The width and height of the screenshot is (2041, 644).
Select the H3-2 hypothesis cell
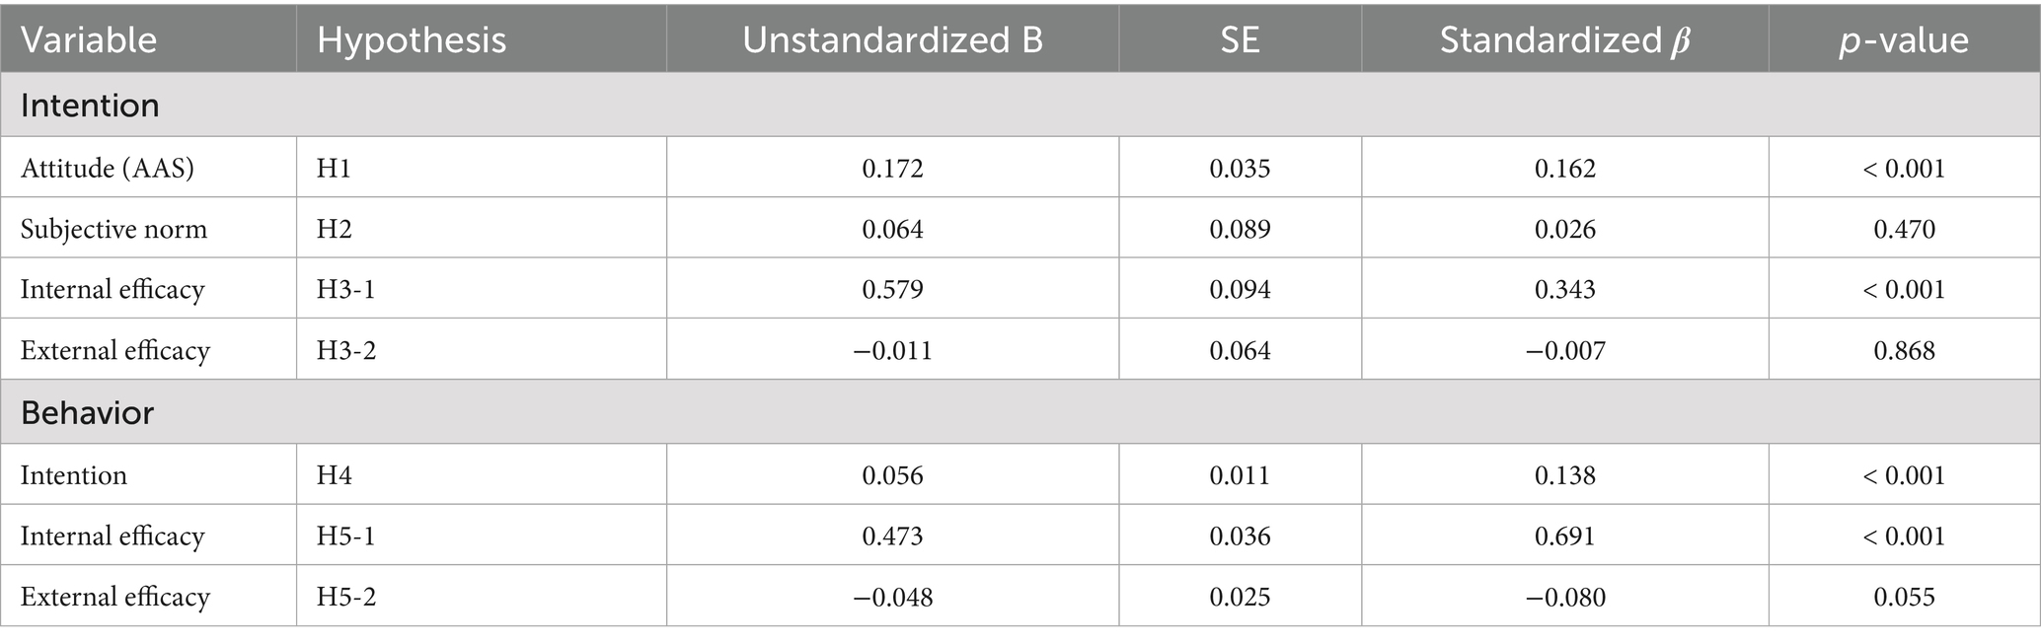coord(345,351)
